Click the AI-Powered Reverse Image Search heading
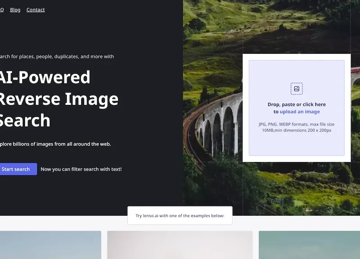 [x=58, y=99]
